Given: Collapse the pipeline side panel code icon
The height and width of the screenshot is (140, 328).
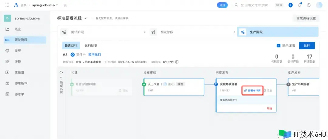Looking at the screenshot, I should coord(61,73).
